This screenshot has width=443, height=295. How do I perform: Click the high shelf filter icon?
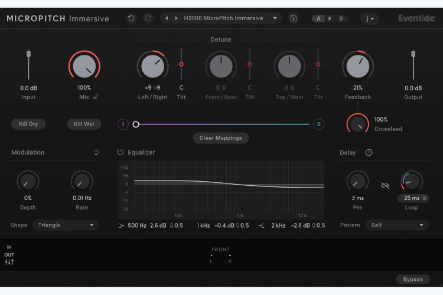[262, 226]
